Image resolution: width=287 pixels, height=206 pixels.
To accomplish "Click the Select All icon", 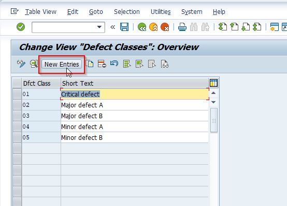I will tap(127, 64).
